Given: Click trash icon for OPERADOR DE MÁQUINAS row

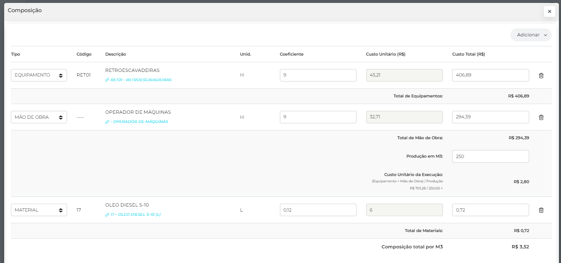Looking at the screenshot, I should tap(541, 117).
